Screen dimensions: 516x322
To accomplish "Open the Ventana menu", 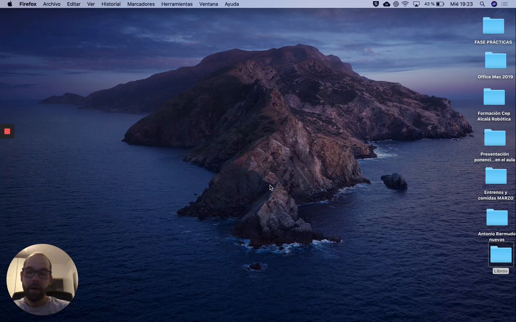I will click(208, 4).
